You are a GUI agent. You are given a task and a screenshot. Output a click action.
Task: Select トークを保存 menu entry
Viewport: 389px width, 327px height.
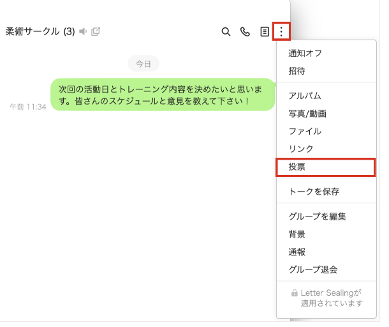click(x=327, y=192)
